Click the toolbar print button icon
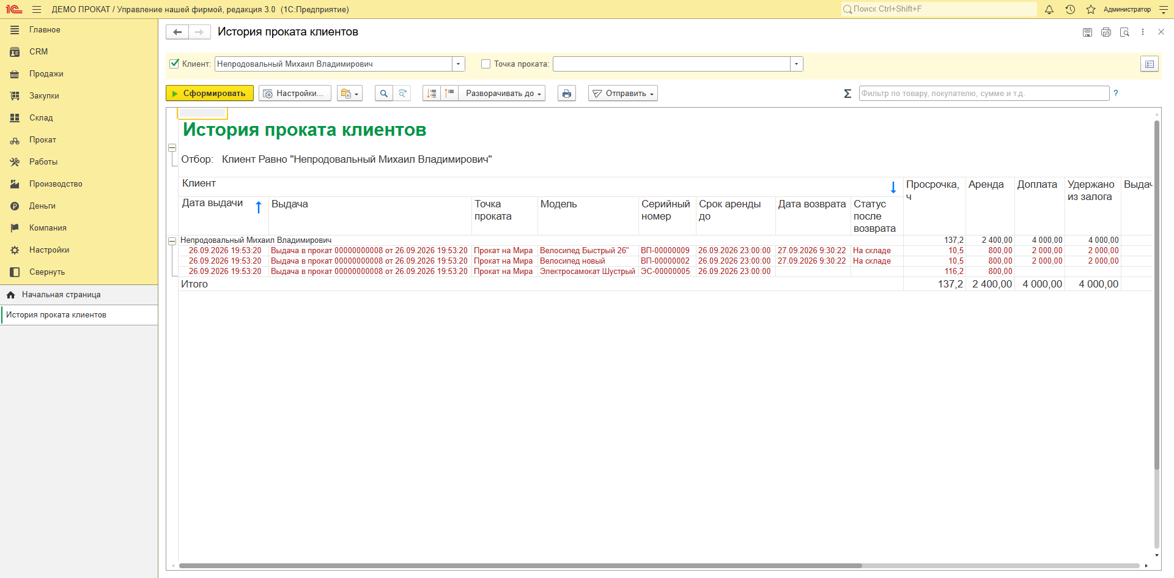This screenshot has width=1174, height=578. pyautogui.click(x=567, y=93)
